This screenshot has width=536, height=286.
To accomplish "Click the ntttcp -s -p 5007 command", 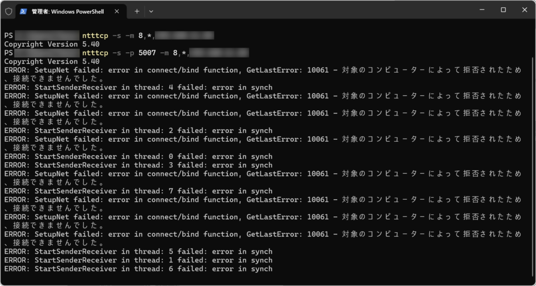I will tap(165, 53).
